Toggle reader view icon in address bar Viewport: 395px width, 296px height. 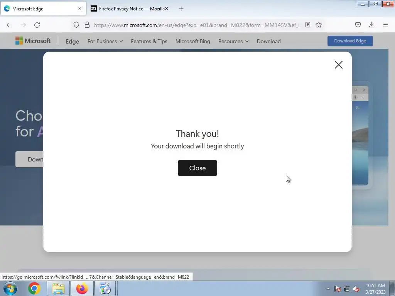[x=307, y=25]
